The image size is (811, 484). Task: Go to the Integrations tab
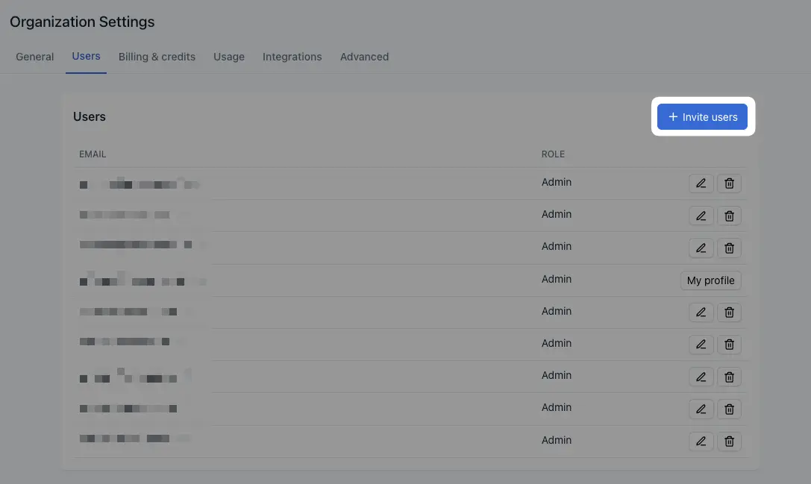click(292, 57)
